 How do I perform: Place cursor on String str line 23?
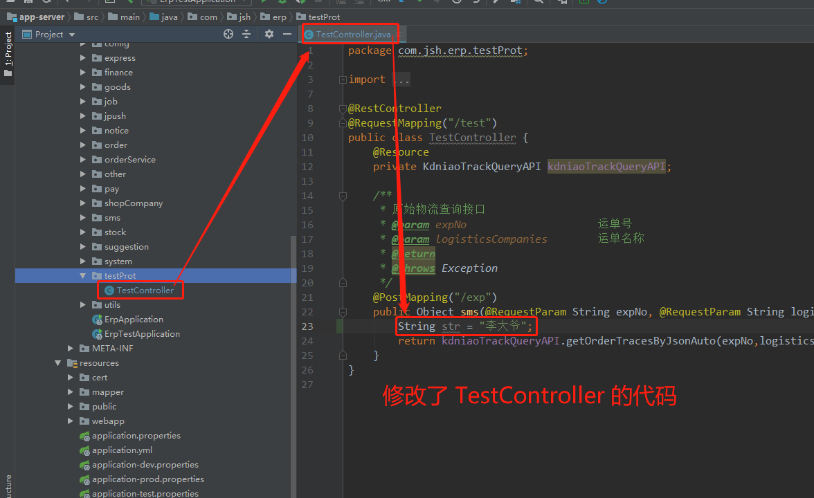click(465, 326)
